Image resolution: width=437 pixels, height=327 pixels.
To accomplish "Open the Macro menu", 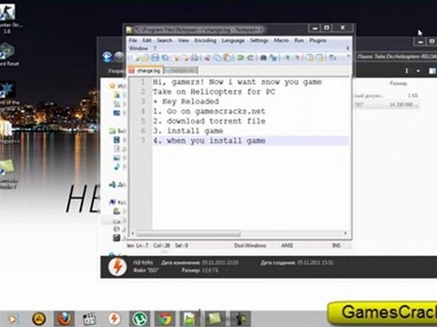I will pyautogui.click(x=281, y=40).
